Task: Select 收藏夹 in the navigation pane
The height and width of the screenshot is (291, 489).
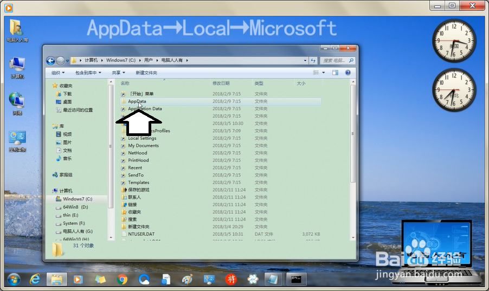Action: pos(66,86)
